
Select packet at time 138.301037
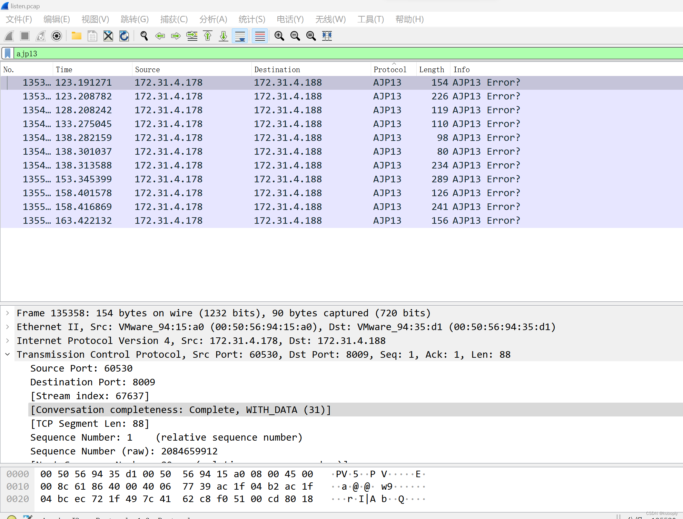(x=341, y=152)
